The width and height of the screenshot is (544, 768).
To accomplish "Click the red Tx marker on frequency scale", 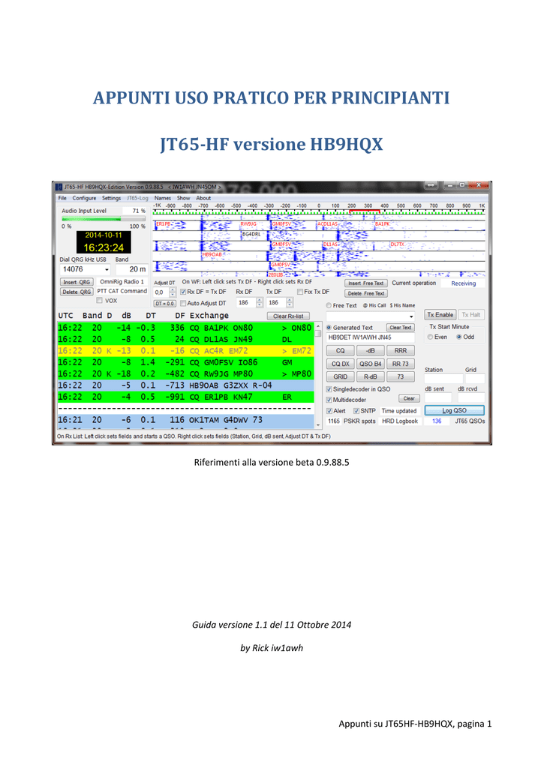I will click(x=364, y=211).
